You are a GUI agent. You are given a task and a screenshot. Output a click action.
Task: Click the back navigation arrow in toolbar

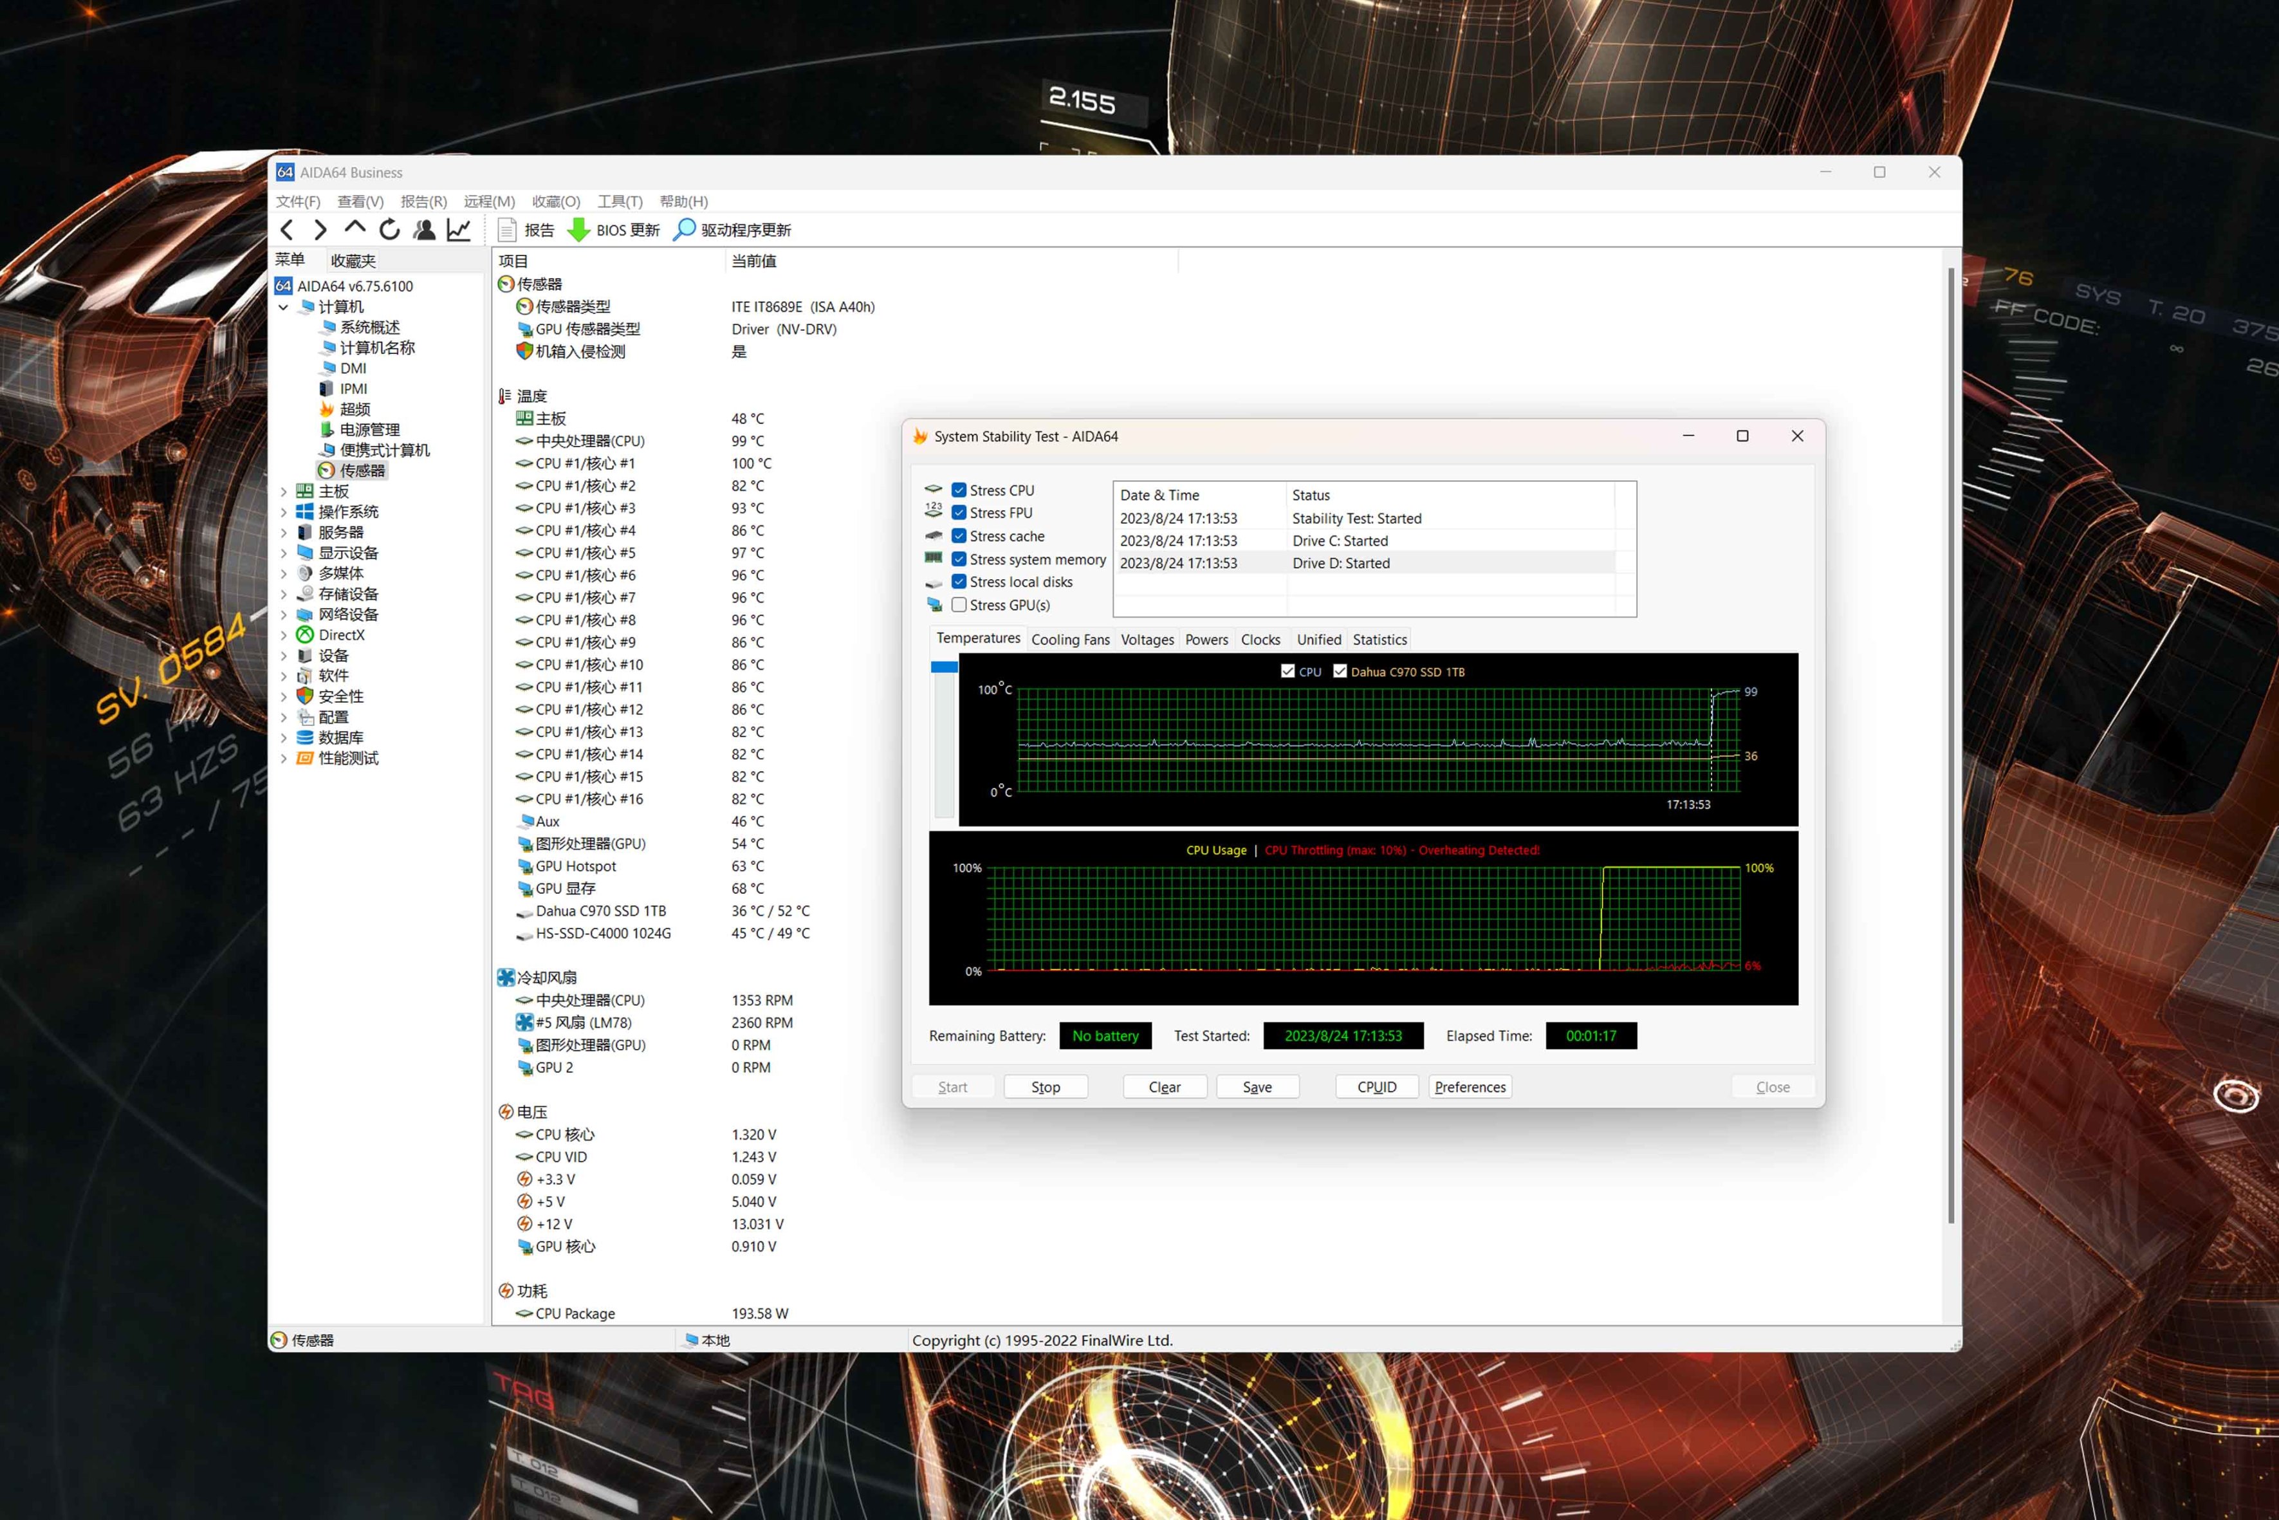click(287, 230)
